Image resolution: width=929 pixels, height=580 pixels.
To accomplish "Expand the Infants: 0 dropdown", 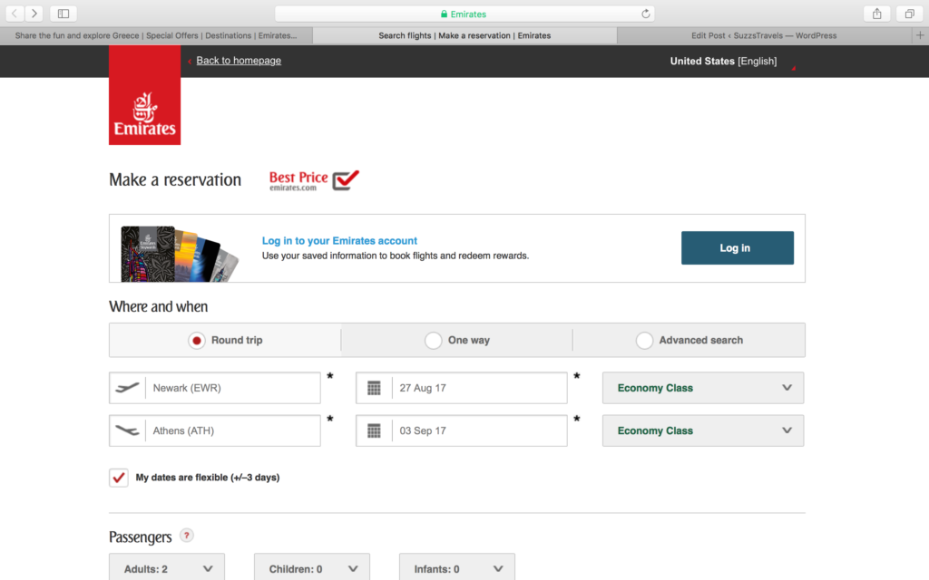I will click(457, 568).
